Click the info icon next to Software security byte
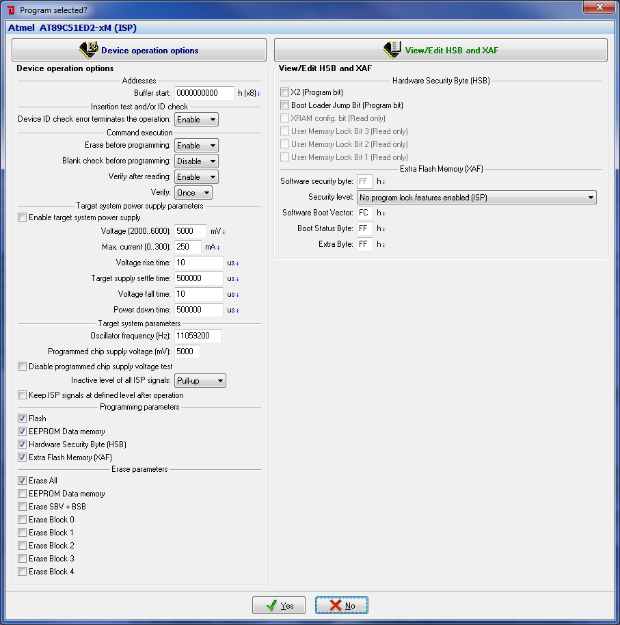This screenshot has width=620, height=625. click(383, 182)
